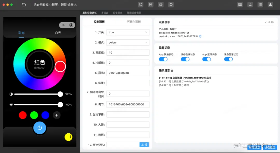Viewport: 280px width, 153px height.
Task: Click the 上报 button next to 断电记忆
Action: pyautogui.click(x=144, y=145)
